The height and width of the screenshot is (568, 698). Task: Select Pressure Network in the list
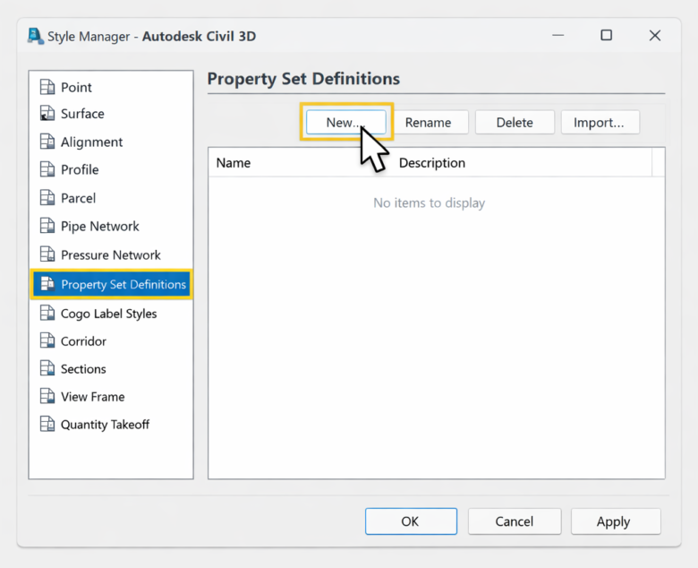point(111,254)
